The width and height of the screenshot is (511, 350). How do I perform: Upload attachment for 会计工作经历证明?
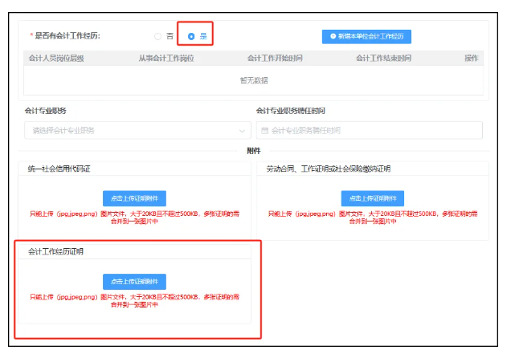point(134,281)
